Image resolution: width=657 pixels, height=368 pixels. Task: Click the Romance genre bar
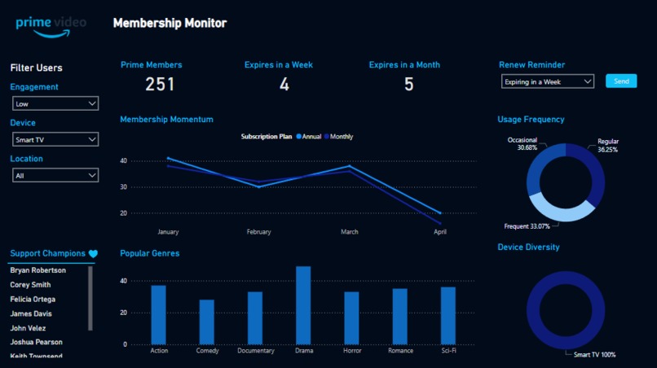tap(399, 317)
